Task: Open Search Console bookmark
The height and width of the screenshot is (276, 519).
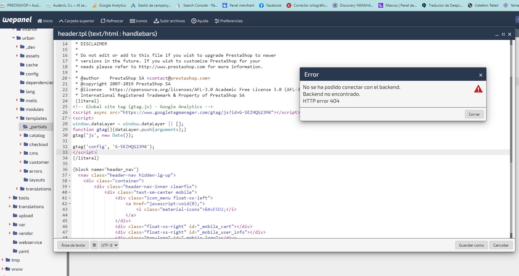Action: tap(197, 5)
